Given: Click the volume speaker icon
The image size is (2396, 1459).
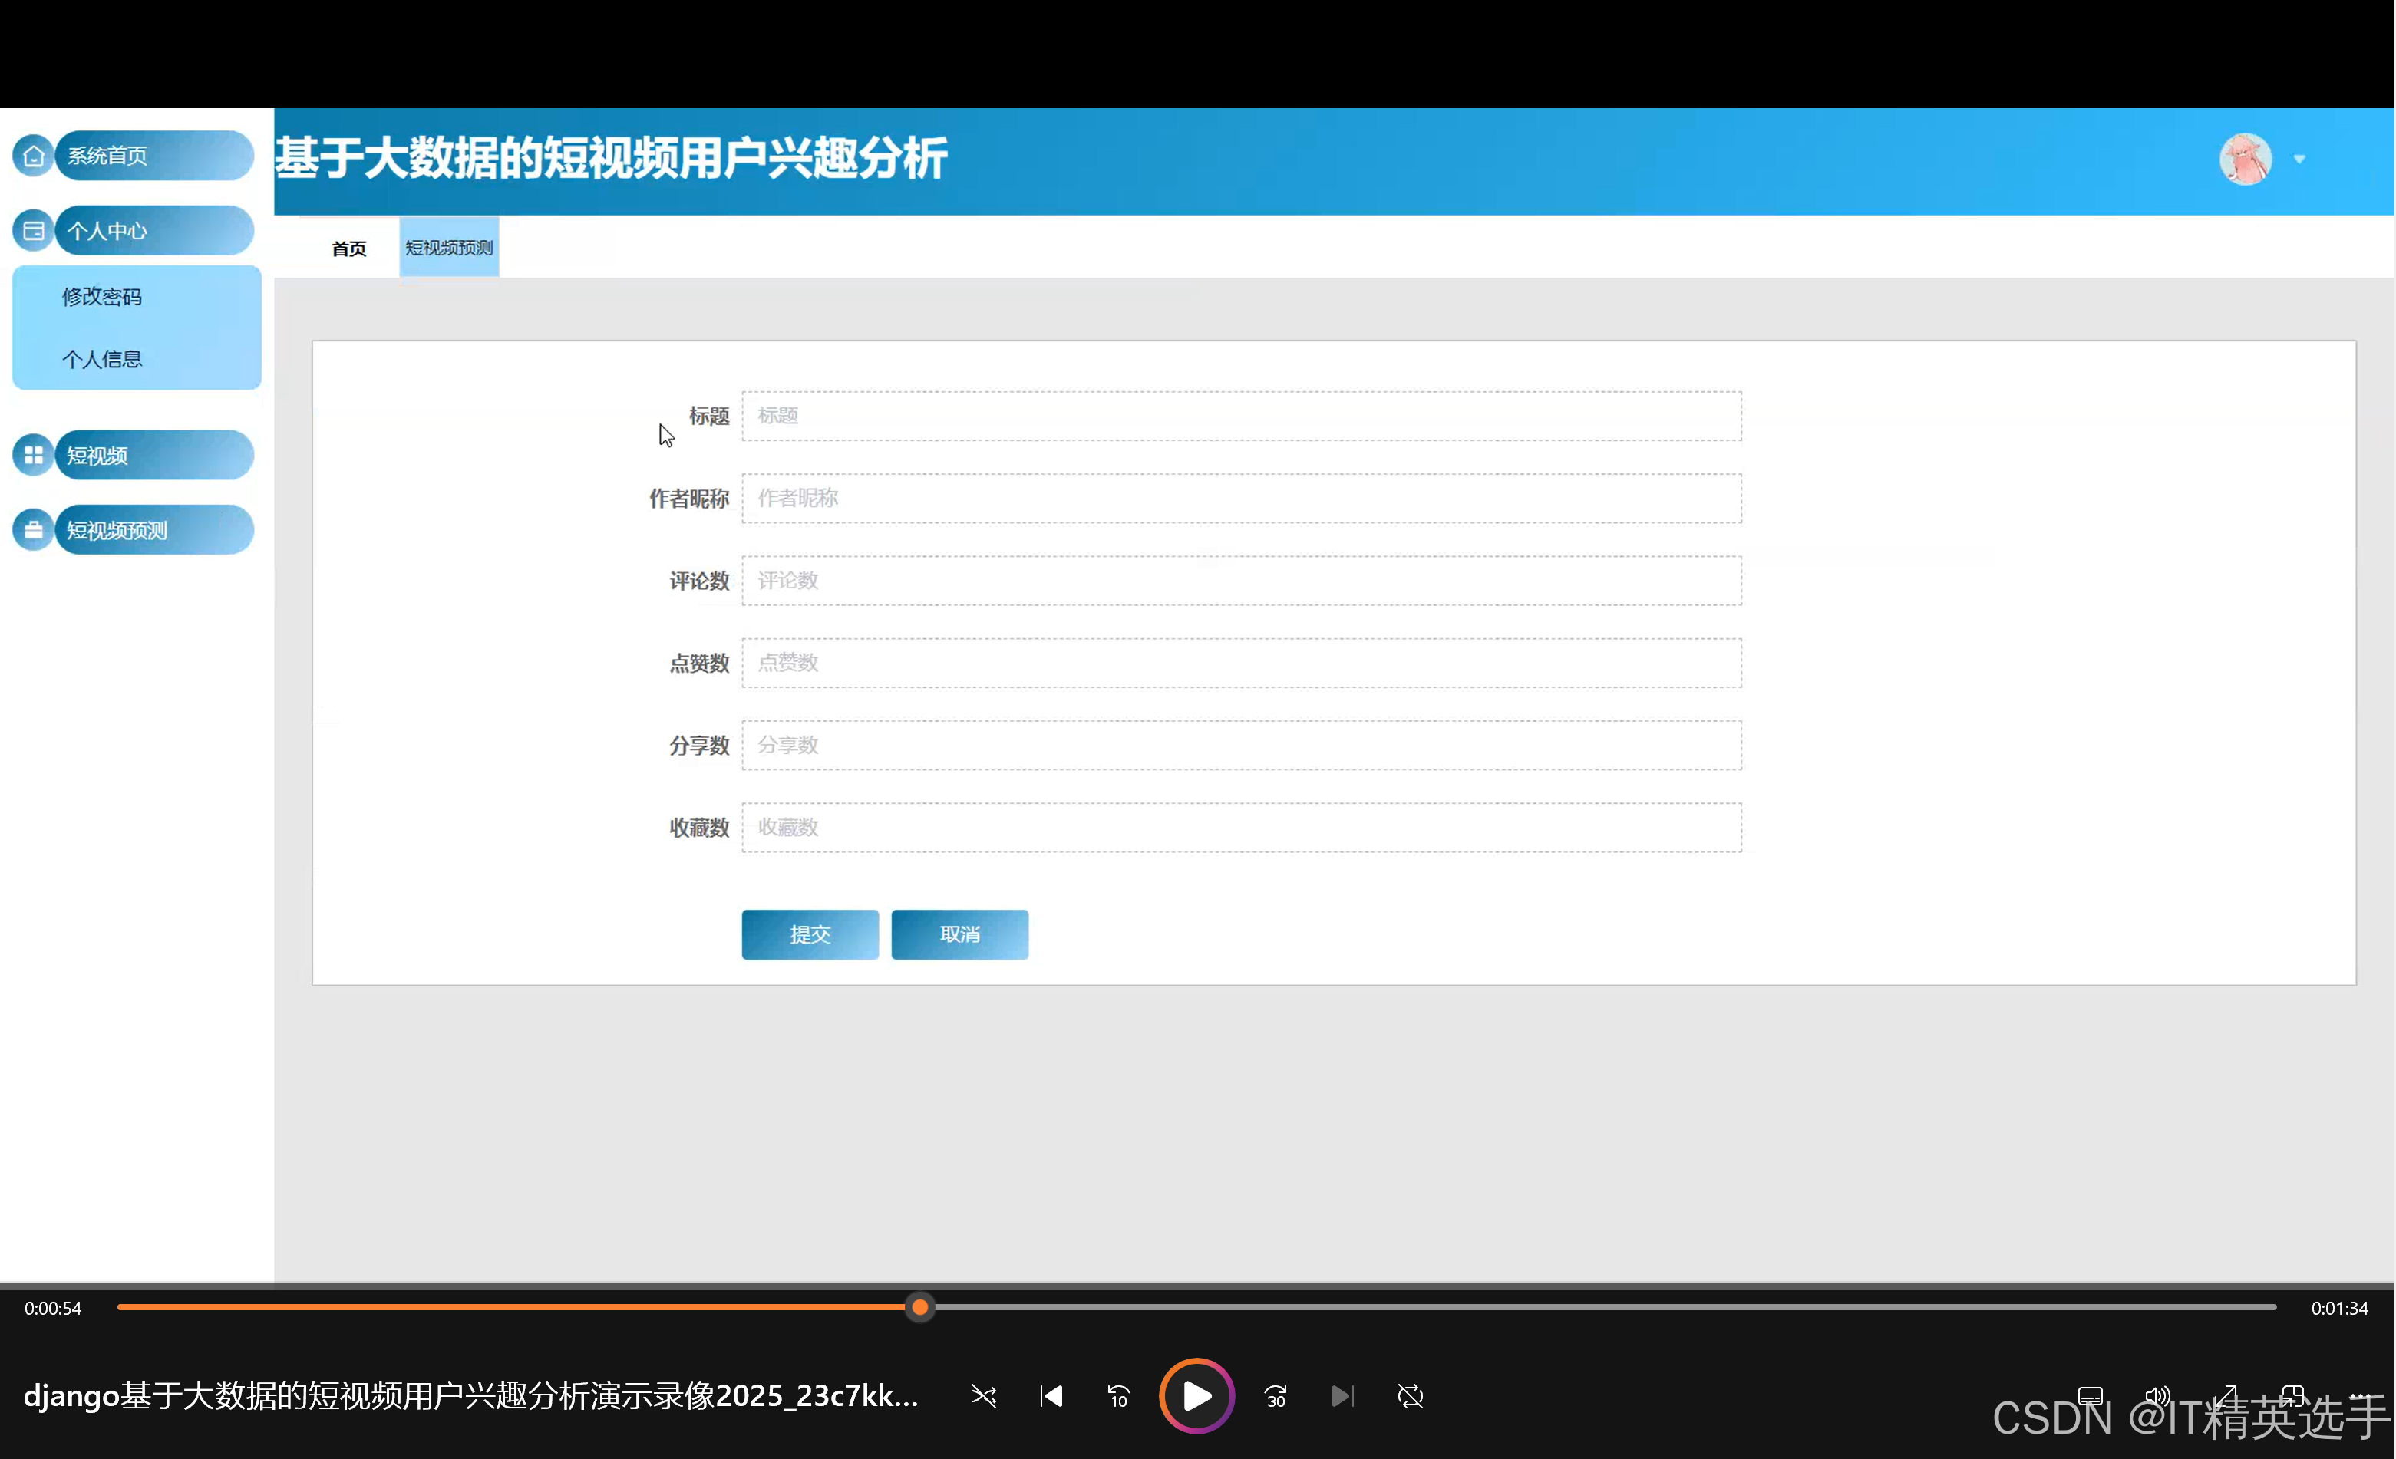Looking at the screenshot, I should coord(2158,1397).
